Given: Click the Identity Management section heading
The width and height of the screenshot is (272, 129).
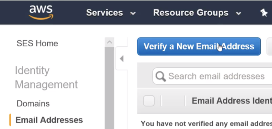Looking at the screenshot, I should click(x=46, y=78).
